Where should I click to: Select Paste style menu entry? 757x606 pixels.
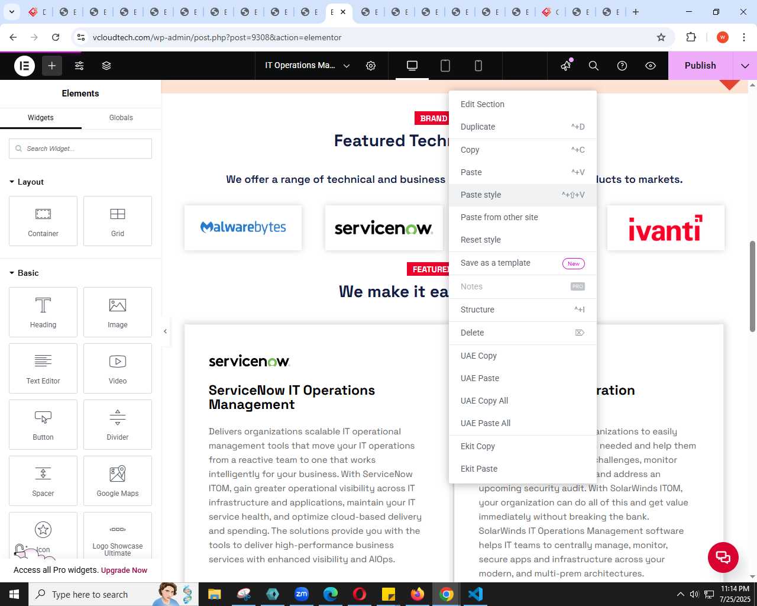523,195
